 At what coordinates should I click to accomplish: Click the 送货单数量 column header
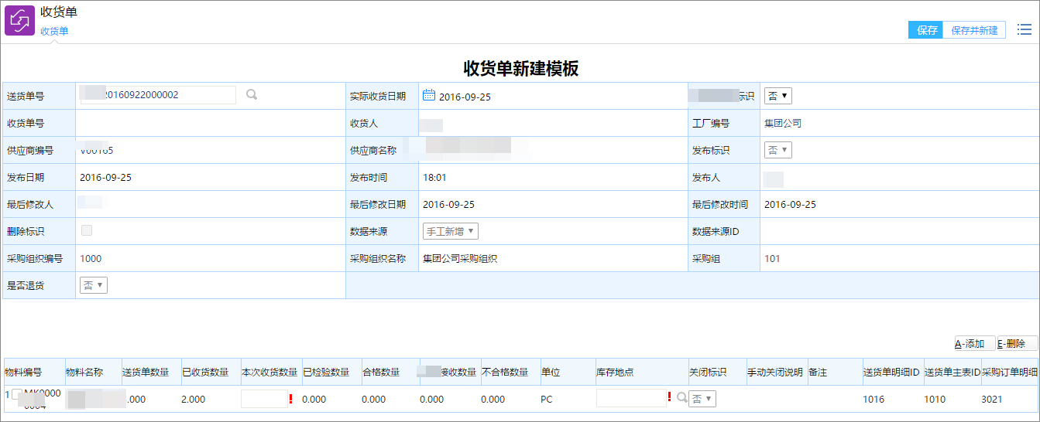coord(146,373)
